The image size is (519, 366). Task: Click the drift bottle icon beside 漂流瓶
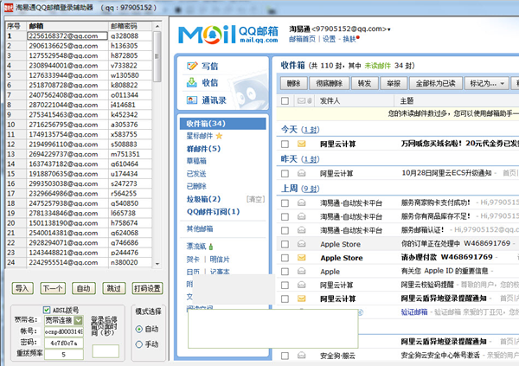pyautogui.click(x=211, y=247)
